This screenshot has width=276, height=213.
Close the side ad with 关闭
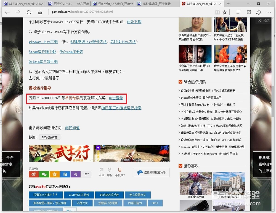(264, 21)
